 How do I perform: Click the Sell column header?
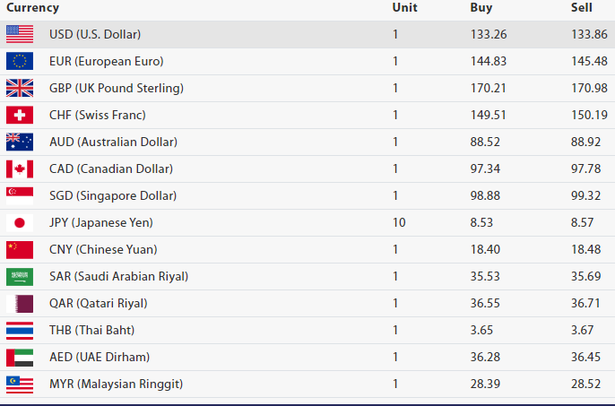click(582, 8)
